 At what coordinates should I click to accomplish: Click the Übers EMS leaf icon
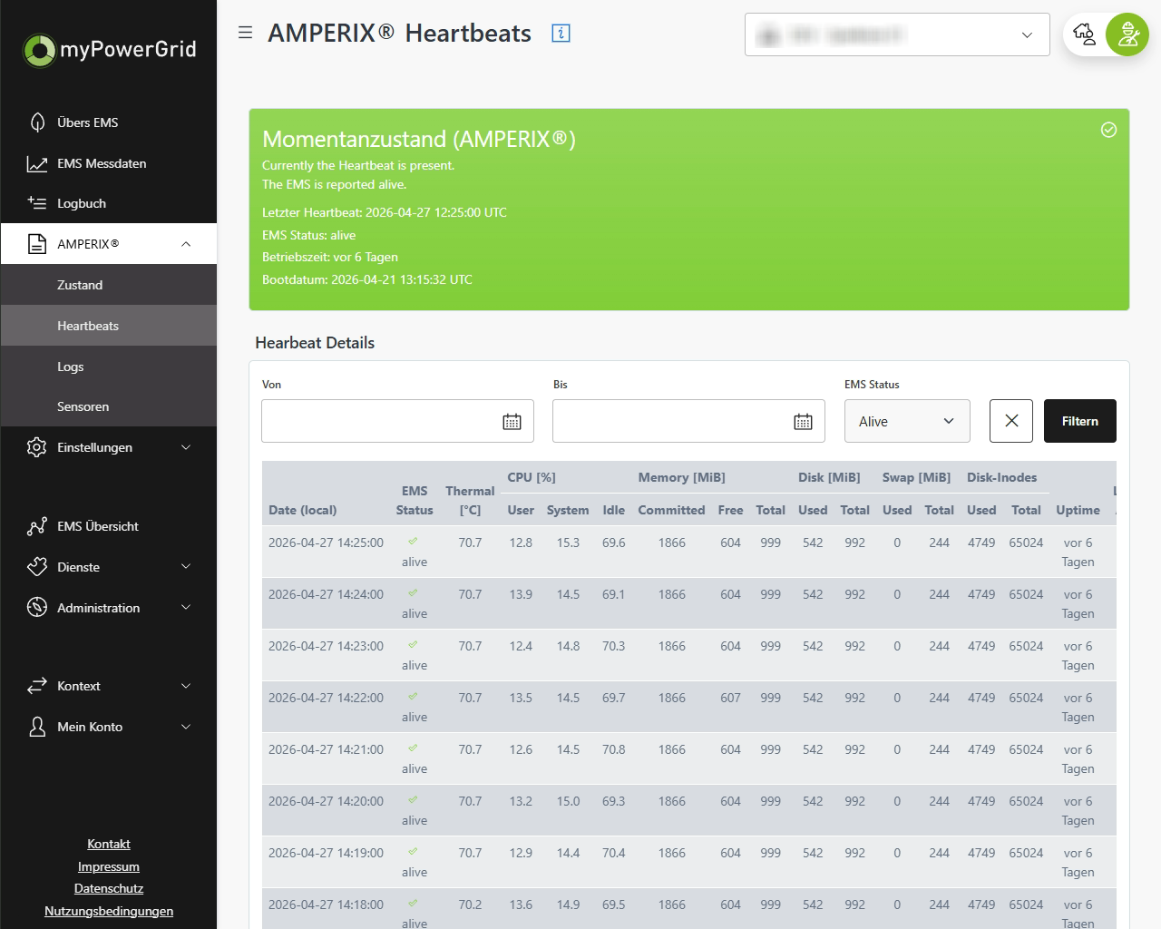[37, 122]
